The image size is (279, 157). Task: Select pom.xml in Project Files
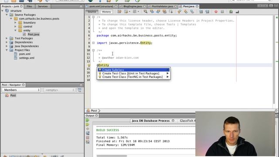tap(25, 54)
